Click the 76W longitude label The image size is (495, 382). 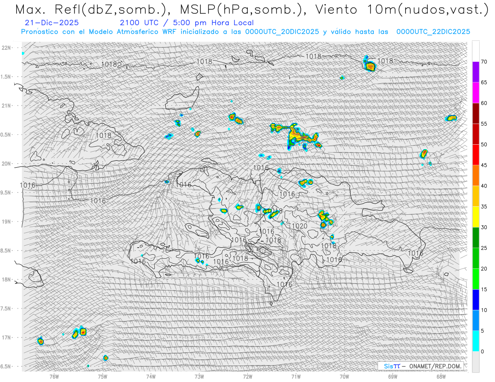click(x=54, y=376)
